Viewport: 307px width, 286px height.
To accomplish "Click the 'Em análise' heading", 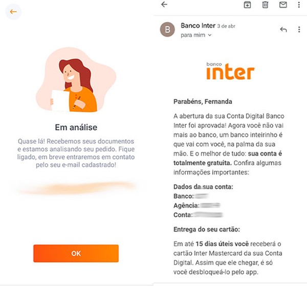I will tap(76, 127).
